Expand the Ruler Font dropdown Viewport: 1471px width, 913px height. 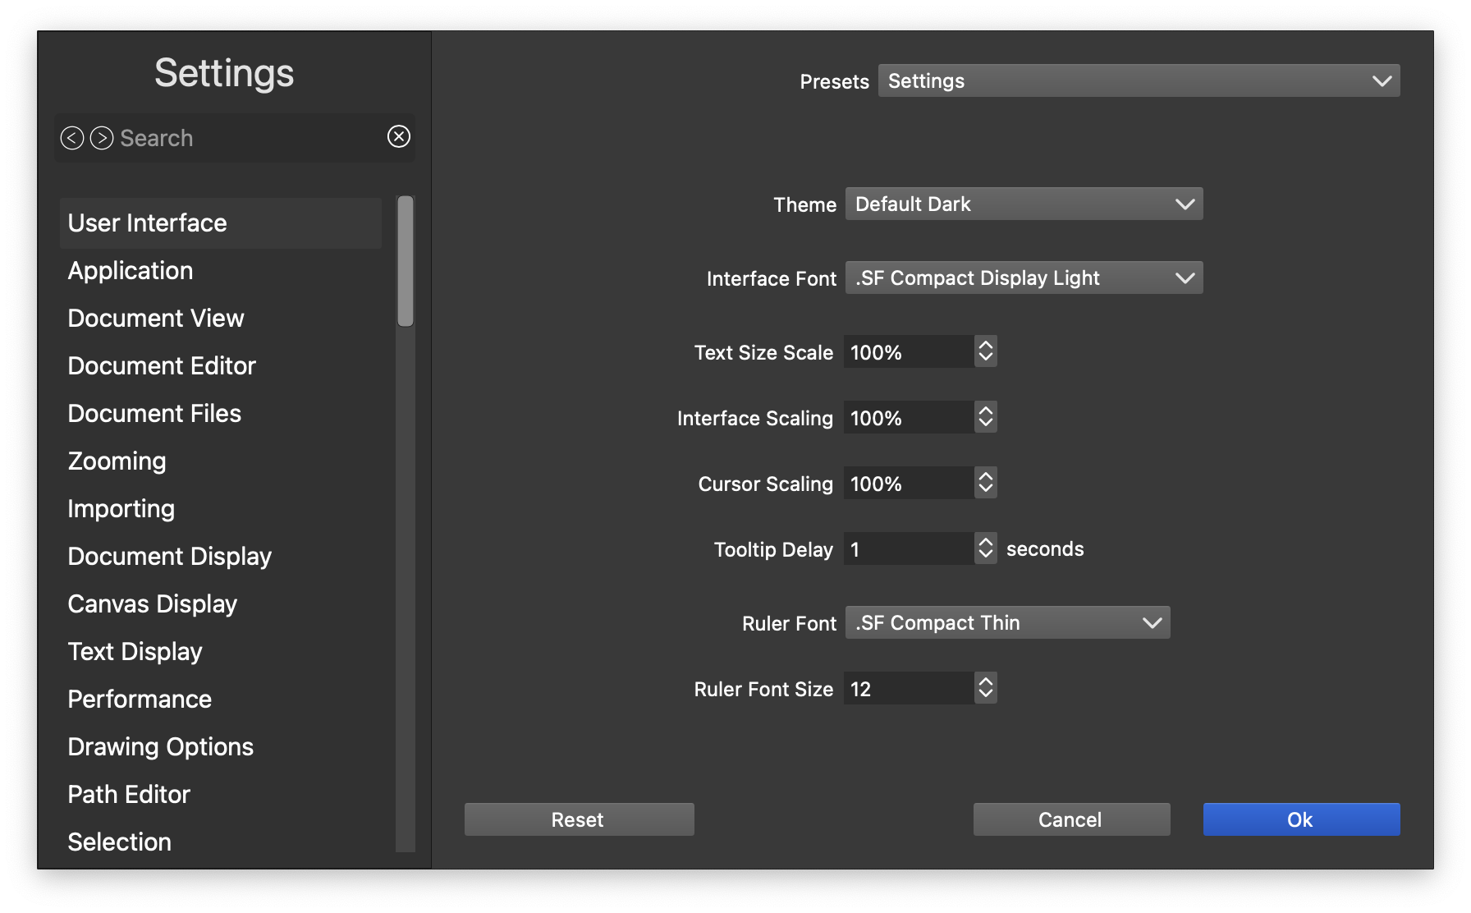(x=1007, y=622)
